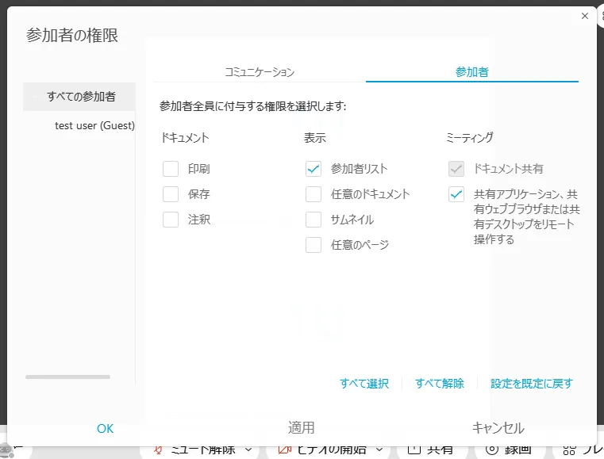This screenshot has width=604, height=459.
Task: Click the camera icon for ビデオの開始
Action: pos(284,450)
